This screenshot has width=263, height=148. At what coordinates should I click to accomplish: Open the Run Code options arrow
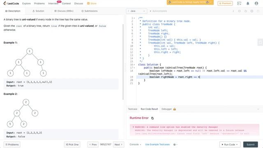(237, 144)
